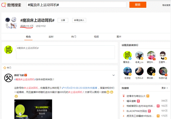Click the Weibo search logo icon
Screen dimensions: 171x119
[x=4, y=5]
